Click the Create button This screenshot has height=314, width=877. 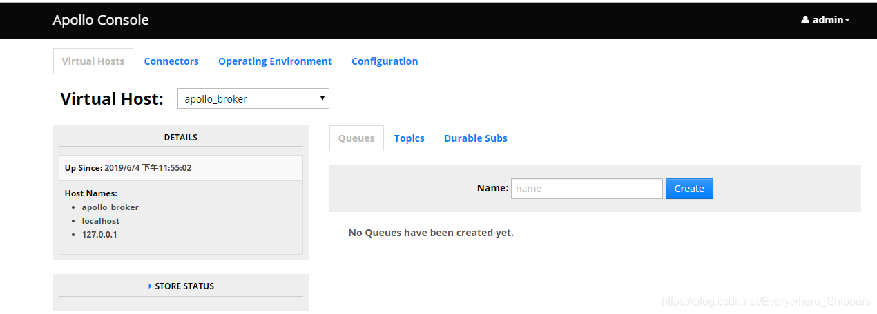coord(689,189)
